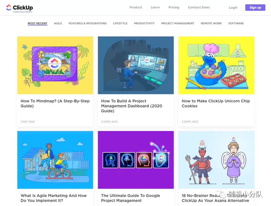The image size is (271, 206).
Task: Filter posts by Software tab
Action: click(x=236, y=24)
